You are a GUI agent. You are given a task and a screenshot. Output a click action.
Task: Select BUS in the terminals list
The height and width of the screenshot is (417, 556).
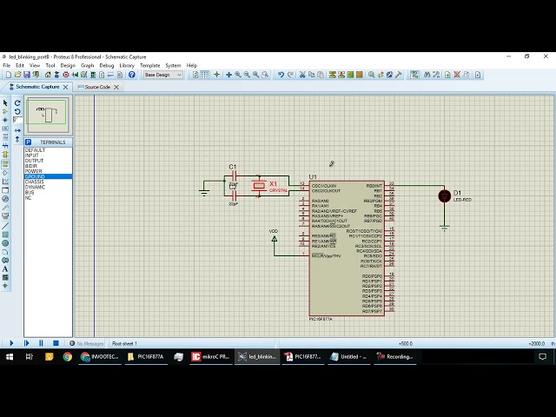(x=49, y=193)
